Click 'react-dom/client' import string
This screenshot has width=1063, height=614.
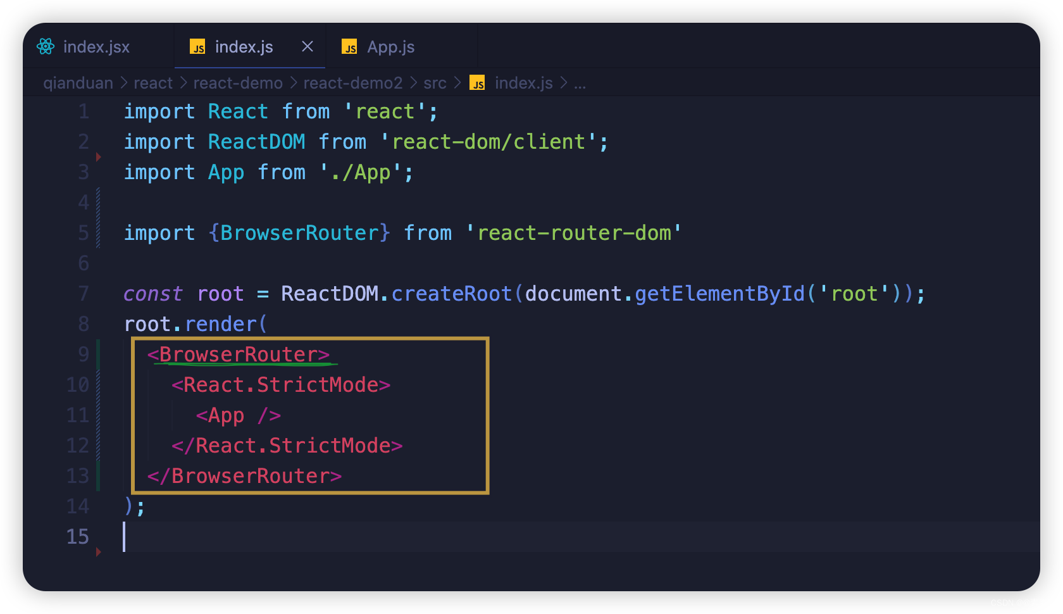pos(488,142)
